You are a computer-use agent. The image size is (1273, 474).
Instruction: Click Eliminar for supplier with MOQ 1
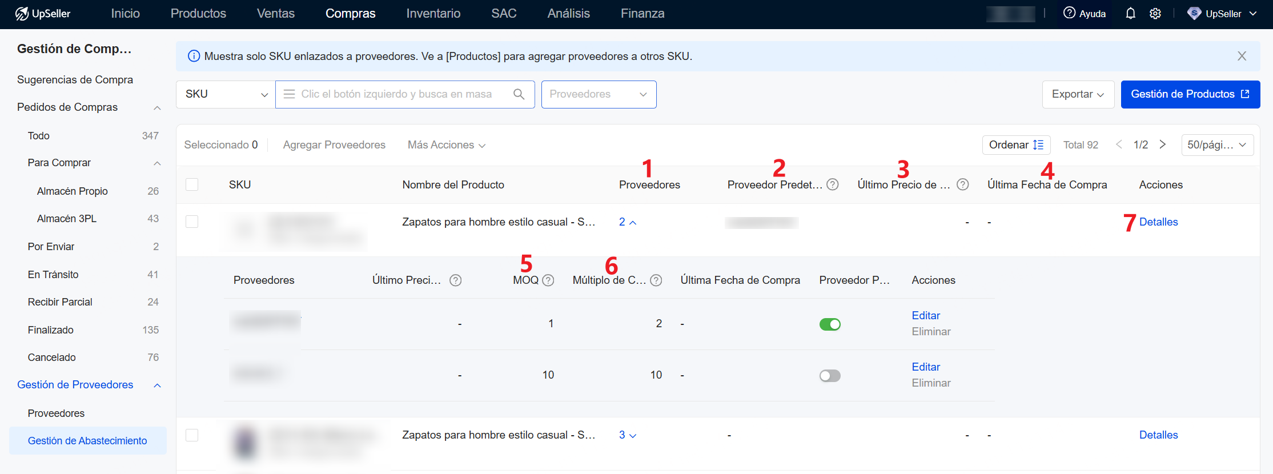click(x=931, y=332)
